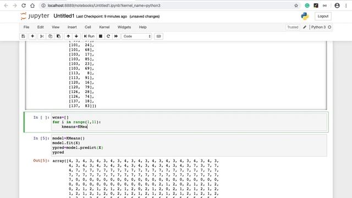
Task: Restart the kernel and run all cells
Action: (x=116, y=36)
